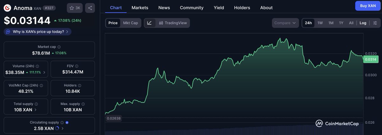Open the About tab
The height and width of the screenshot is (135, 382).
[x=266, y=8]
